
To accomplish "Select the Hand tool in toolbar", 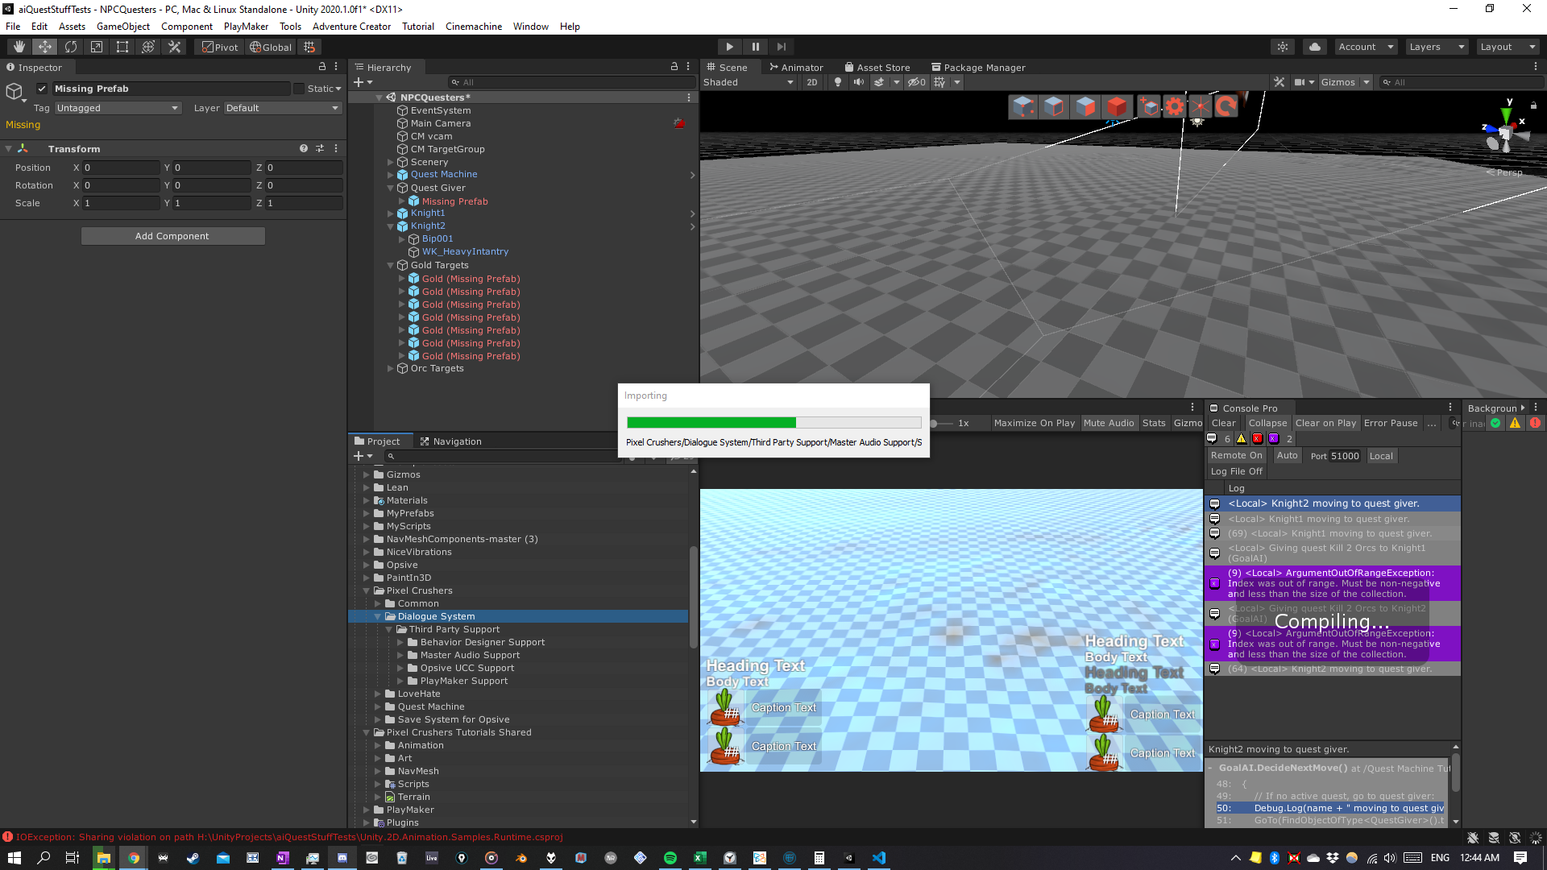I will click(x=19, y=47).
